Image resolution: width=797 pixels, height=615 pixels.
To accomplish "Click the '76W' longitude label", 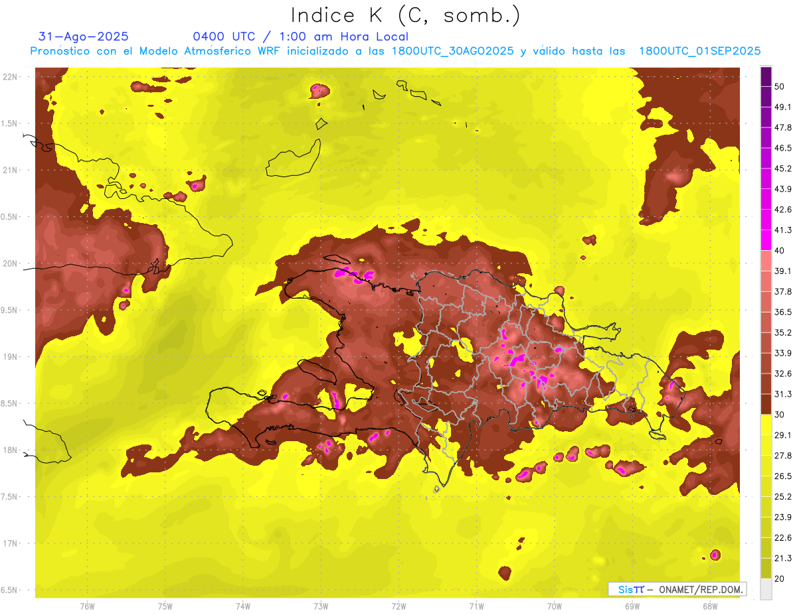I will pos(87,606).
